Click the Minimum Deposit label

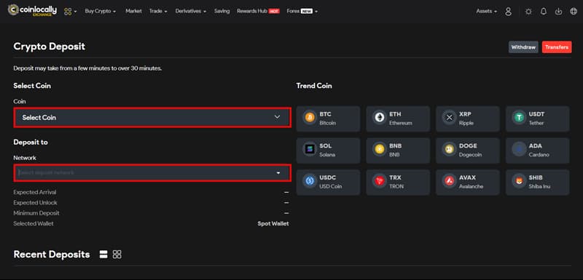pos(36,213)
